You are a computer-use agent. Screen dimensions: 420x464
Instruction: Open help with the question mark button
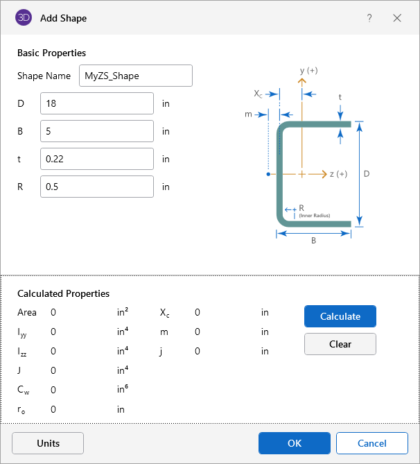click(369, 18)
